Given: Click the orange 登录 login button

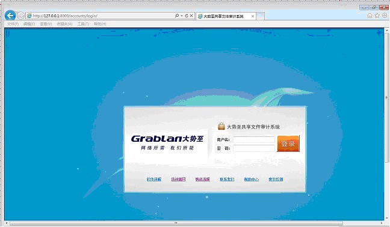Looking at the screenshot, I should pos(288,144).
